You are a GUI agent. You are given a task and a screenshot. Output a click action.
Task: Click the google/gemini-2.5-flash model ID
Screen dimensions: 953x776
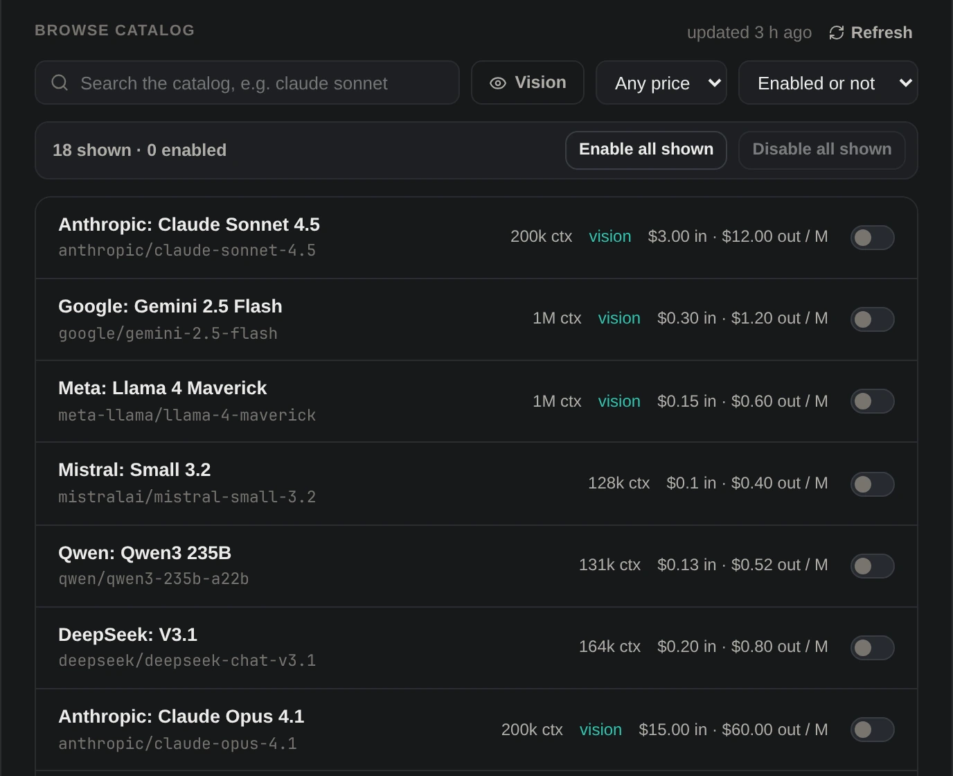(x=168, y=333)
